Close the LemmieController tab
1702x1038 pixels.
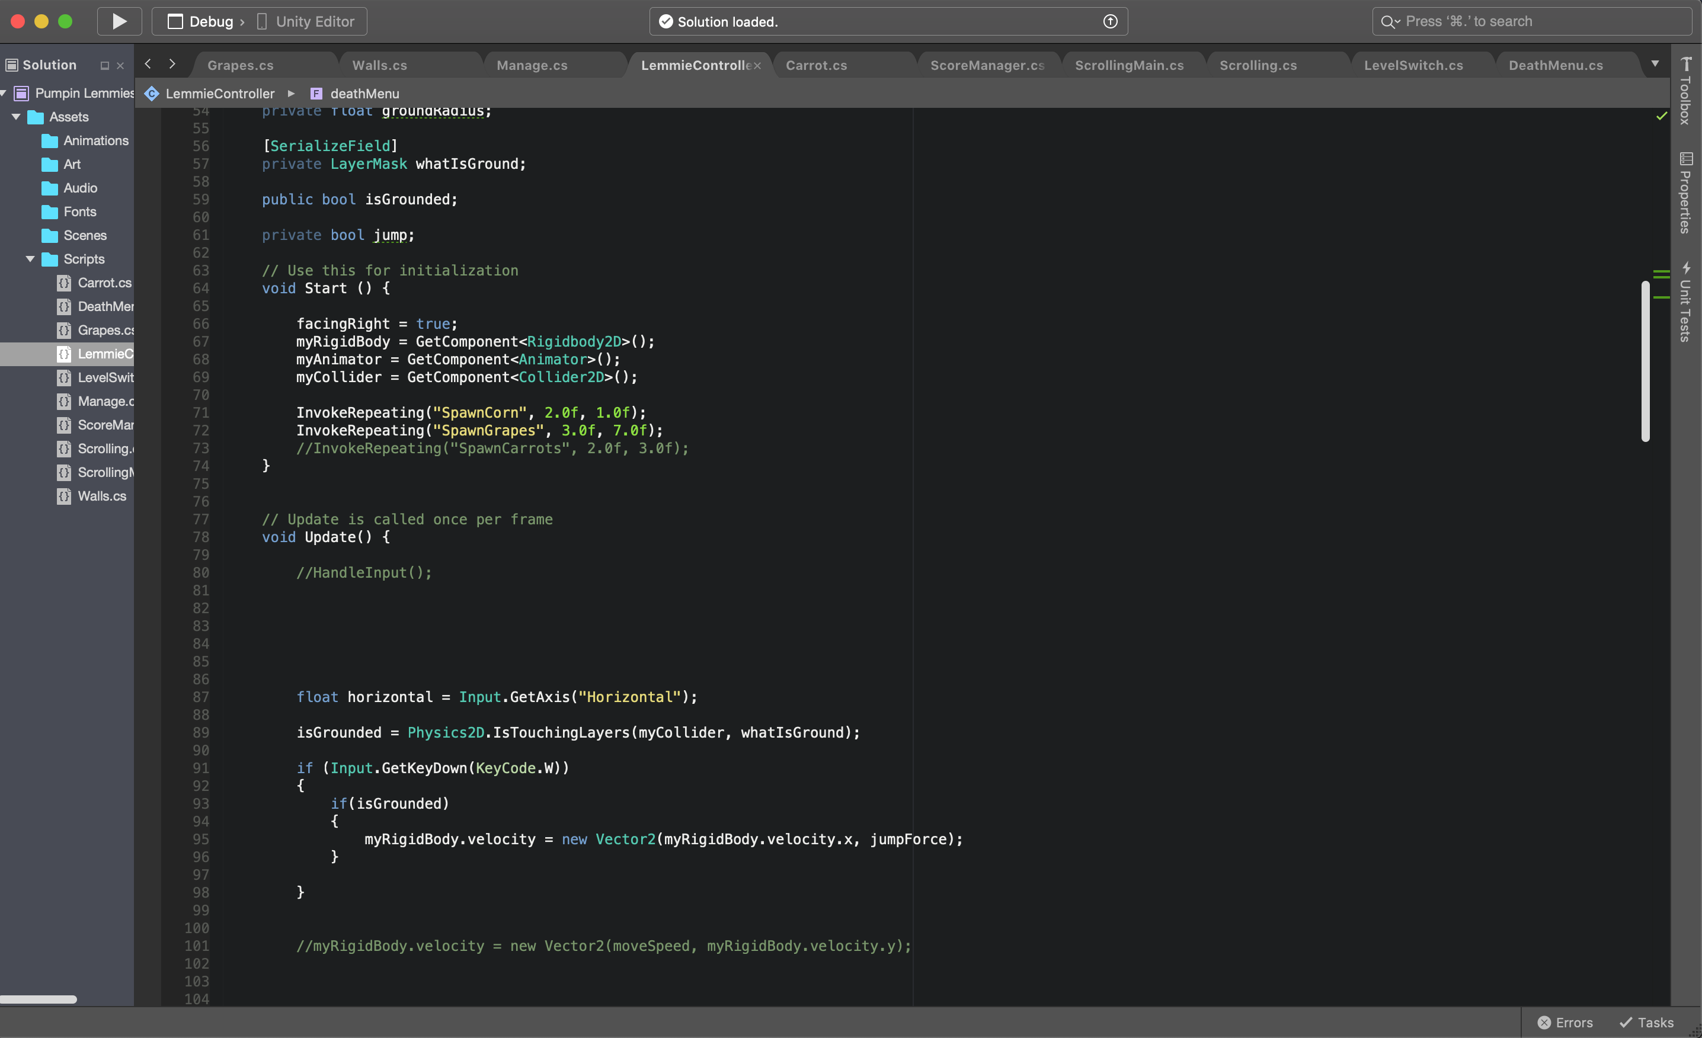click(757, 66)
